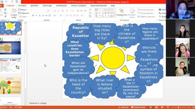195x109 pixels.
Task: Open Эффекты фигуры shape effects dropdown
Action: pyautogui.click(x=147, y=16)
